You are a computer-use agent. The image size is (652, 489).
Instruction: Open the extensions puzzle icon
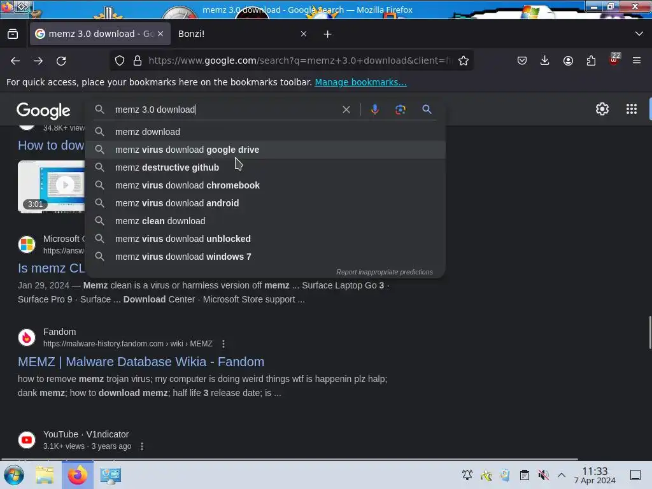tap(591, 60)
